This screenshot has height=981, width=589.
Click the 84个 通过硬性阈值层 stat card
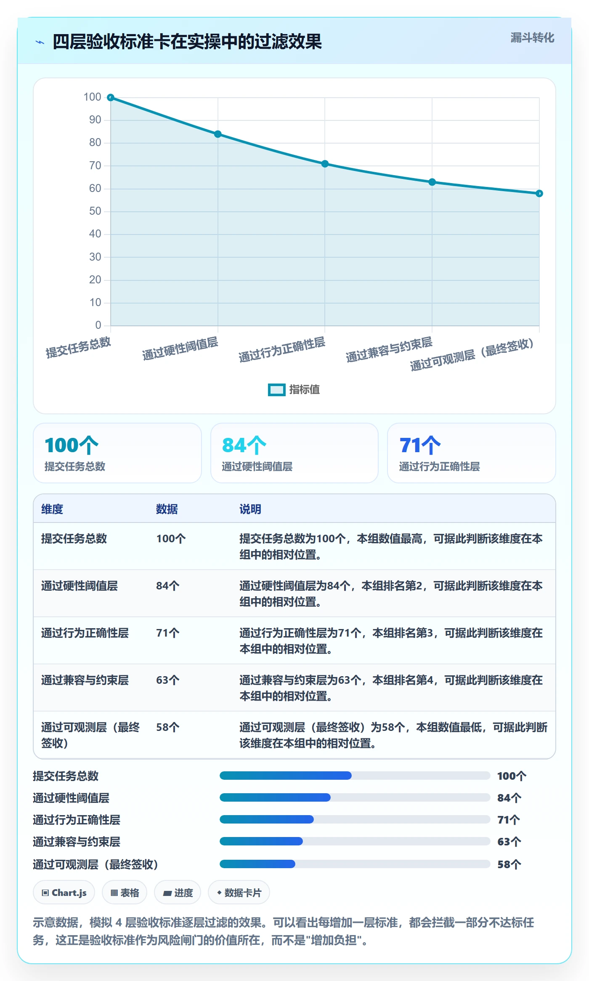[294, 453]
